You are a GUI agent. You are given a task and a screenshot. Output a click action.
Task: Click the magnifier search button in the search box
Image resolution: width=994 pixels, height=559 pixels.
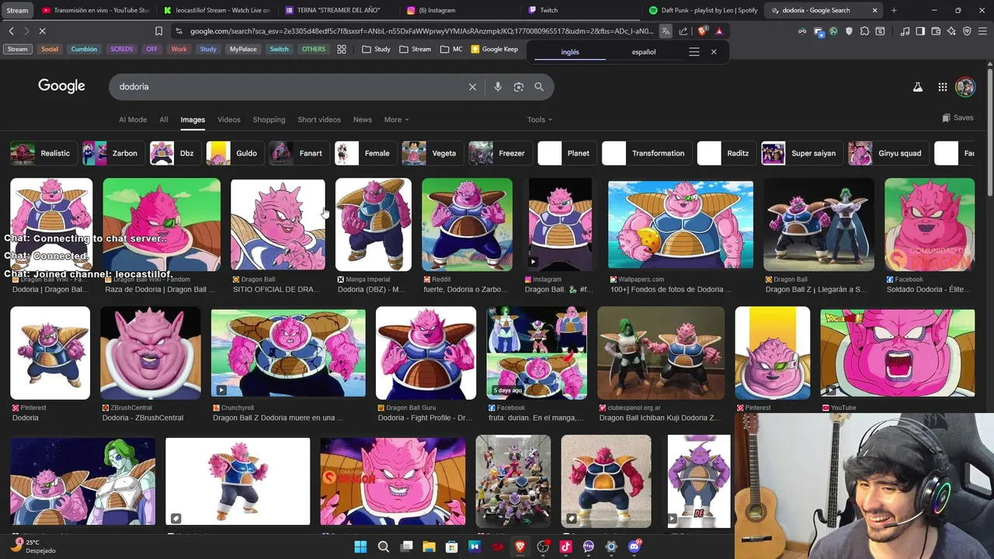click(539, 87)
